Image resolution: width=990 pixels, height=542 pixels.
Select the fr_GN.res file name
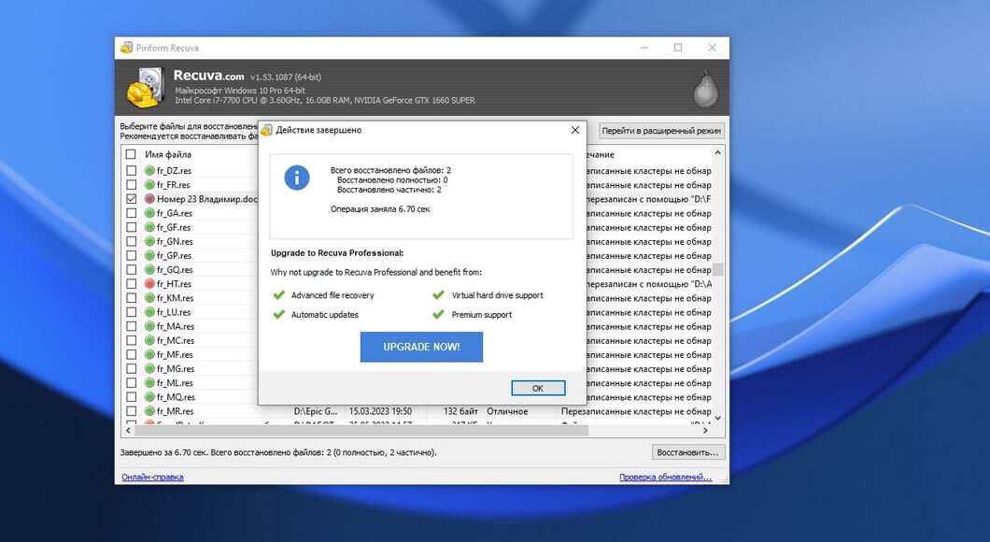pos(175,241)
